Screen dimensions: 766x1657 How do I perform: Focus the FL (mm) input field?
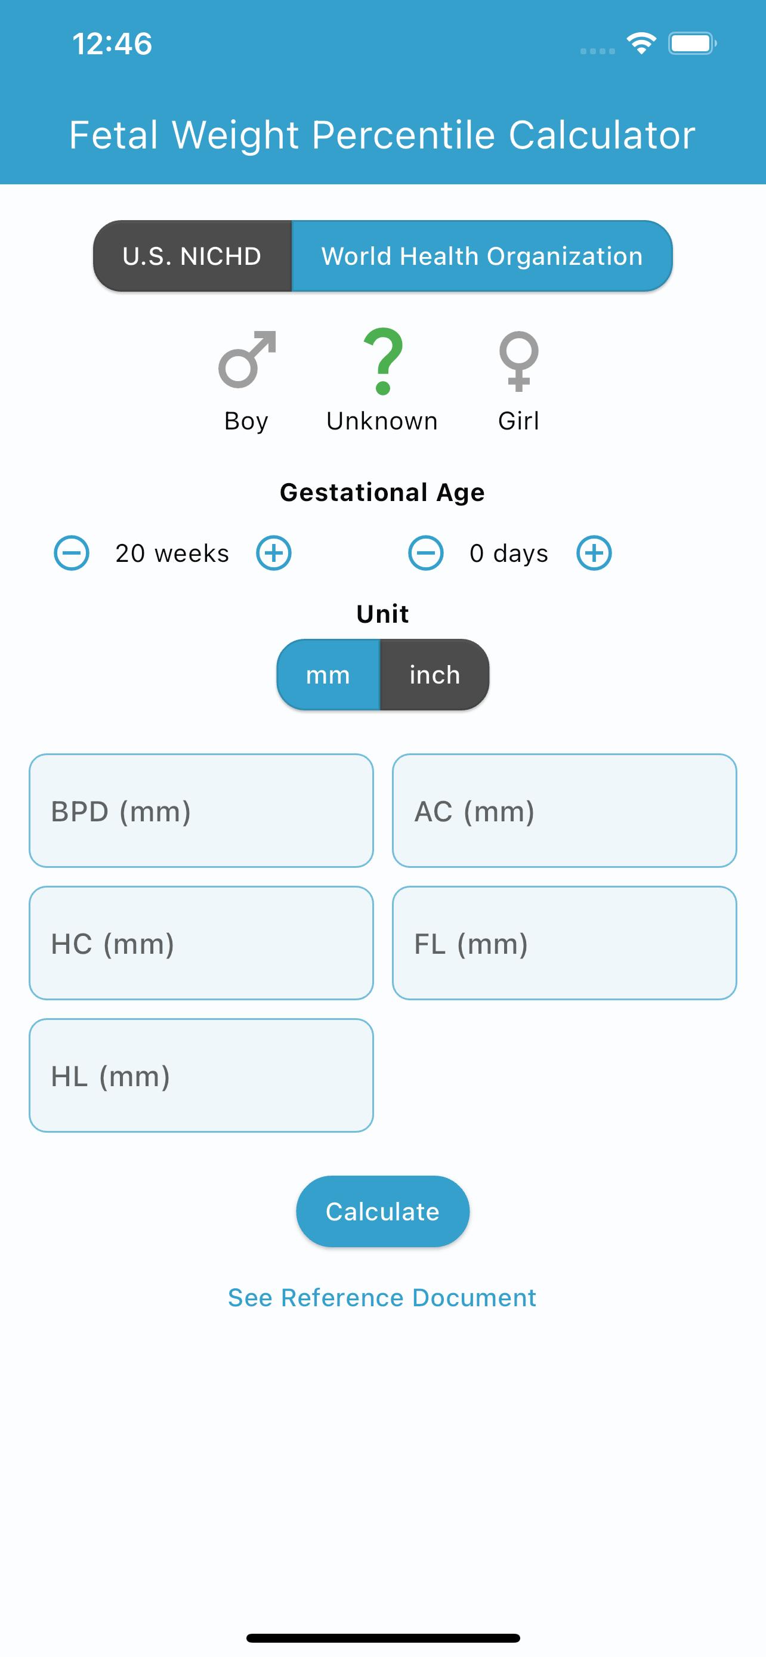565,943
